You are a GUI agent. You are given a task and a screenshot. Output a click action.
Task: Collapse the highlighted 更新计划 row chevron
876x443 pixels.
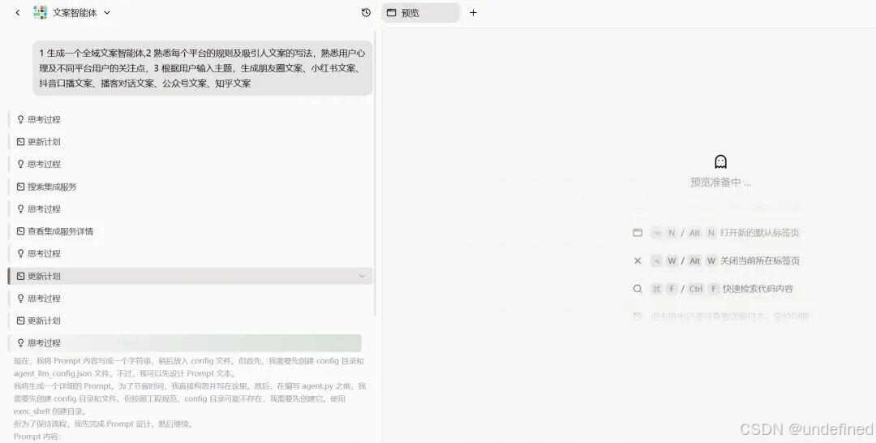point(362,276)
